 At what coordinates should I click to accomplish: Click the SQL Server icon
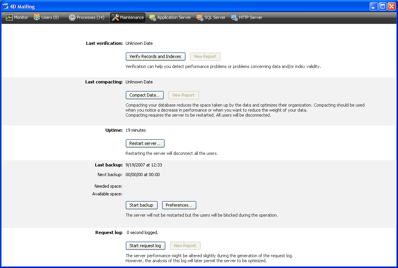click(200, 17)
